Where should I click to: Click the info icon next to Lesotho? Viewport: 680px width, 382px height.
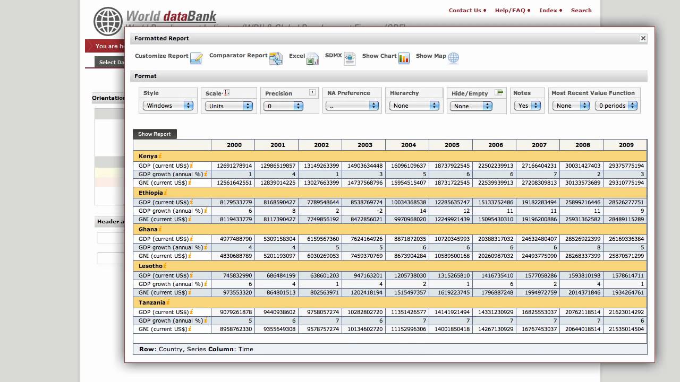165,266
